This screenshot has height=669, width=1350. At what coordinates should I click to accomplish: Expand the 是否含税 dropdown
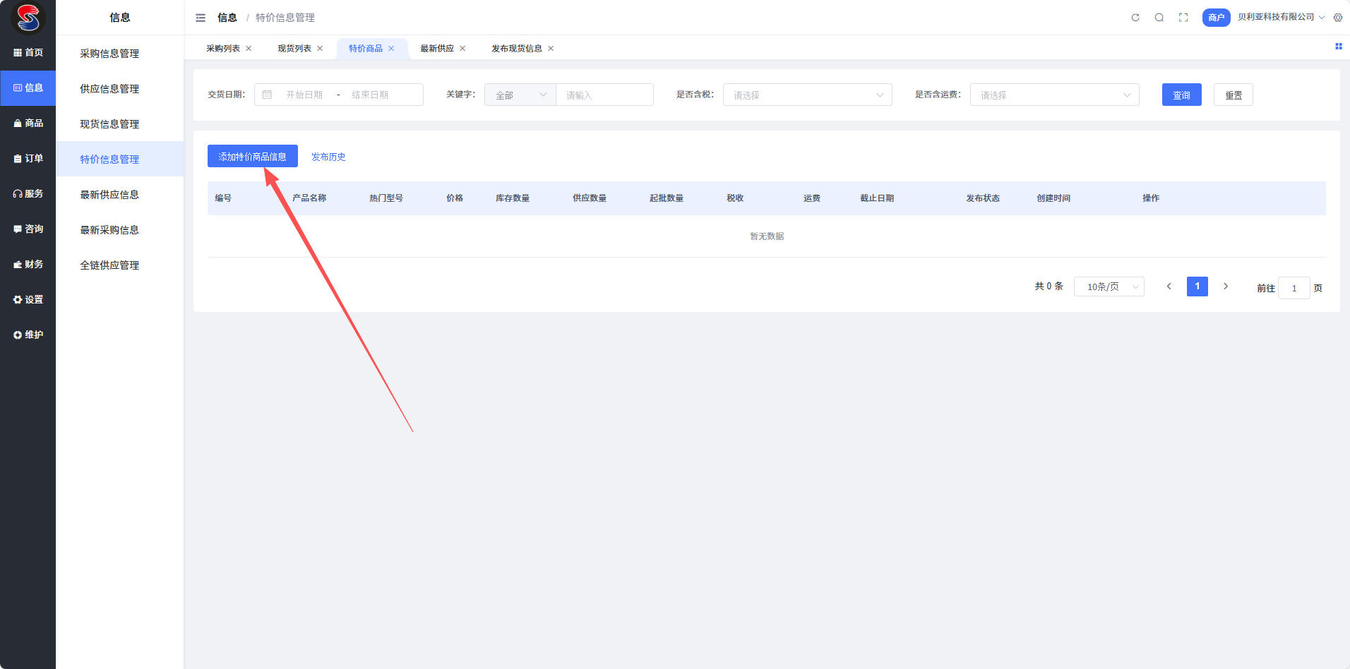click(807, 95)
